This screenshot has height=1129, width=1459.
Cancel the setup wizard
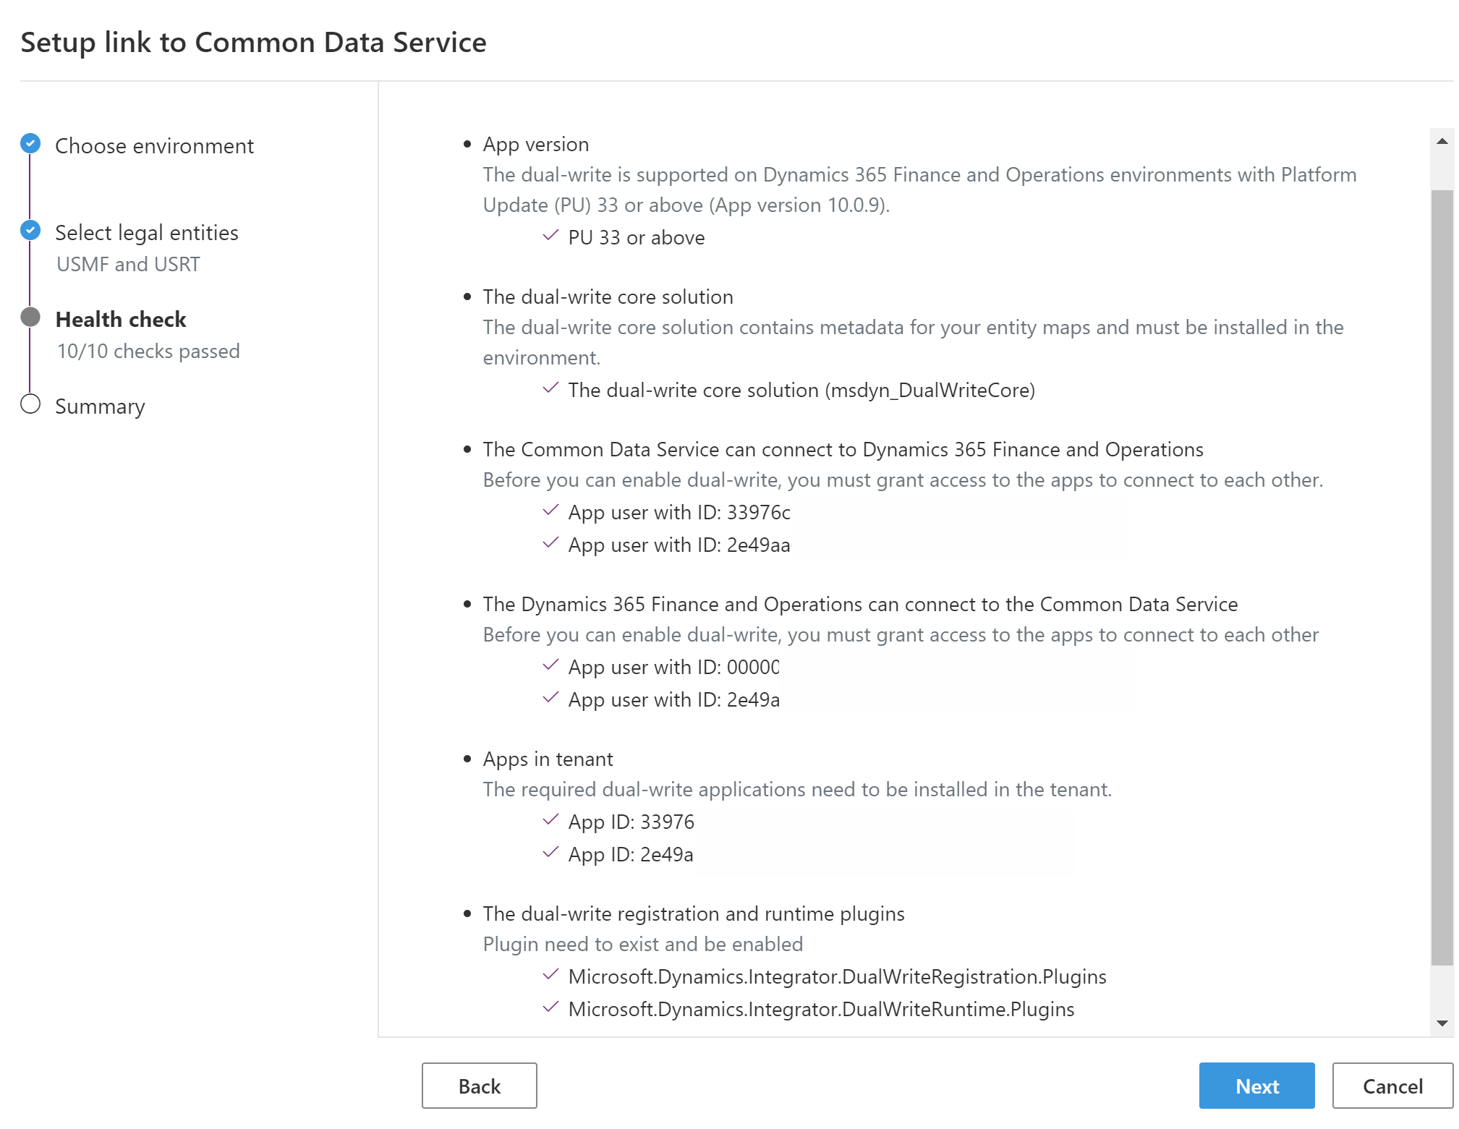(1392, 1085)
